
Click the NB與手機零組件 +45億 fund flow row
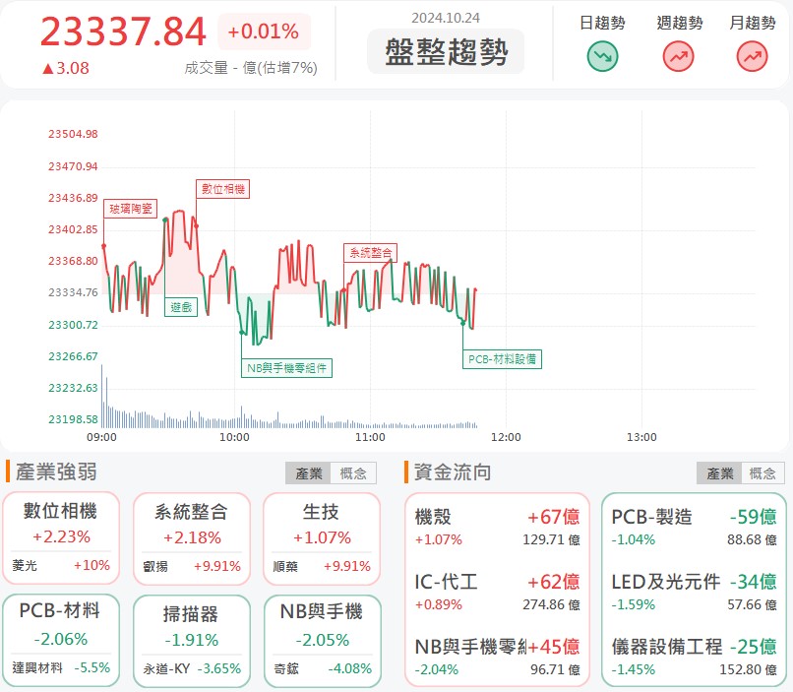(x=497, y=657)
